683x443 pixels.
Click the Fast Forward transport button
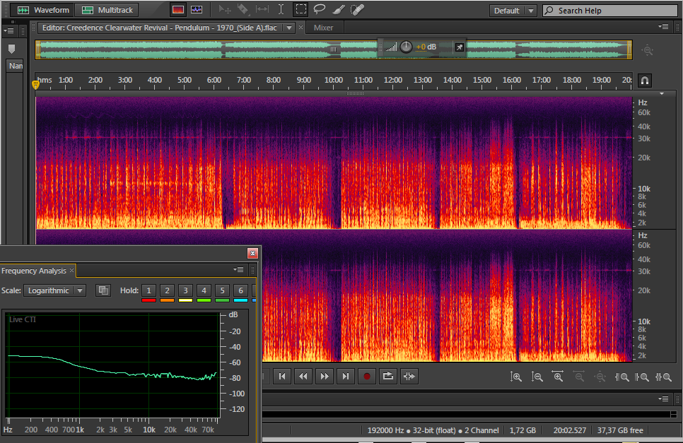[x=325, y=377]
